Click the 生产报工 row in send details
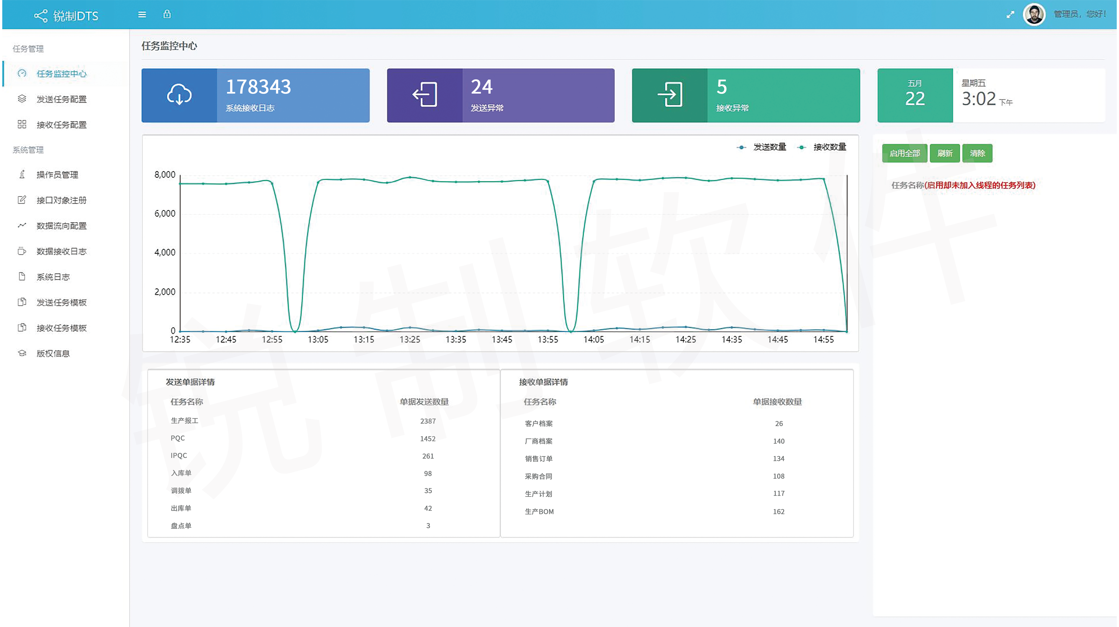1119x627 pixels. (x=185, y=421)
